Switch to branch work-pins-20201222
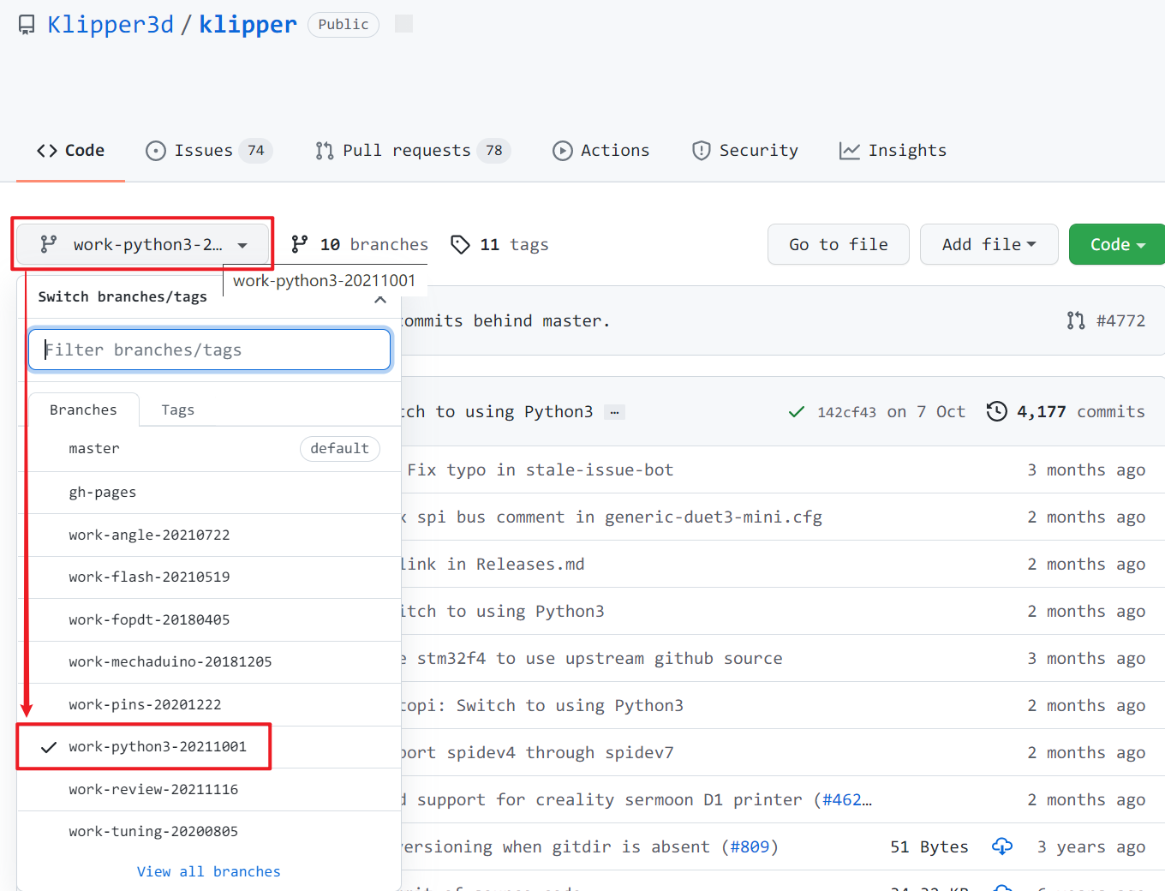The width and height of the screenshot is (1165, 891). click(209, 705)
